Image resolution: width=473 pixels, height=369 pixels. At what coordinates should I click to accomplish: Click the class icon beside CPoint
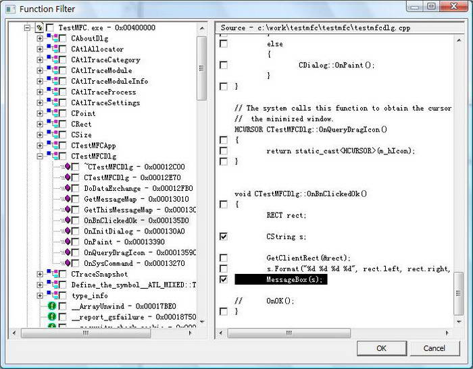click(52, 113)
